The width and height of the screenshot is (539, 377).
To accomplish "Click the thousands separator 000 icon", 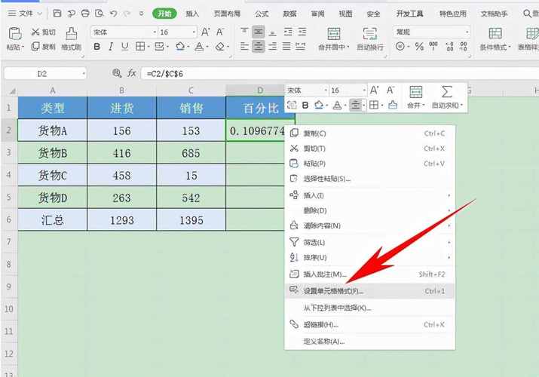I will (x=433, y=46).
